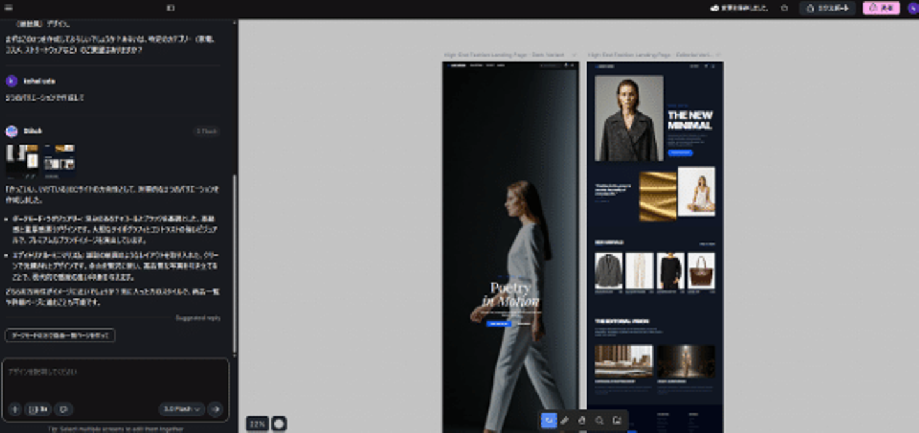The image size is (919, 433).
Task: Select the image tool in canvas toolbar
Action: click(616, 420)
